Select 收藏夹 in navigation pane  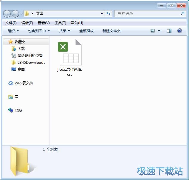click(26, 42)
